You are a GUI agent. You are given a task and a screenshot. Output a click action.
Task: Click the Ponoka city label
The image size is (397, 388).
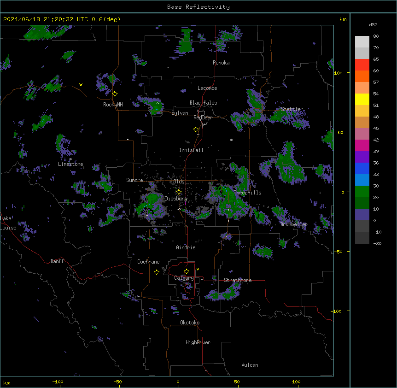[221, 63]
